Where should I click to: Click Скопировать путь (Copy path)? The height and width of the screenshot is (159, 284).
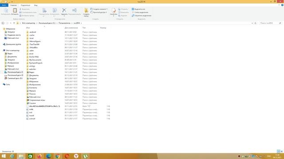(28, 12)
